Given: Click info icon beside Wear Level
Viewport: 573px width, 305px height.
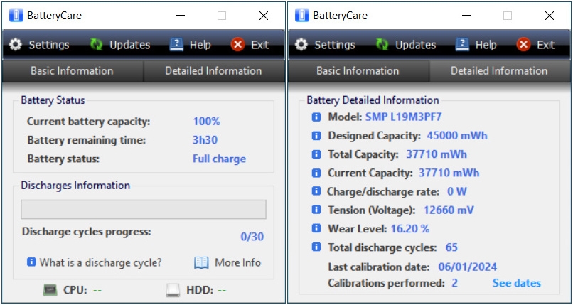Looking at the screenshot, I should [x=316, y=229].
